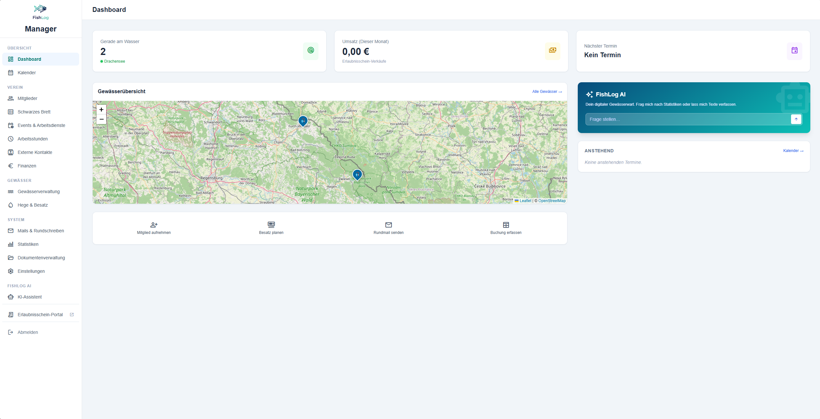
Task: Open Finanzen menu entry
Action: [41, 166]
